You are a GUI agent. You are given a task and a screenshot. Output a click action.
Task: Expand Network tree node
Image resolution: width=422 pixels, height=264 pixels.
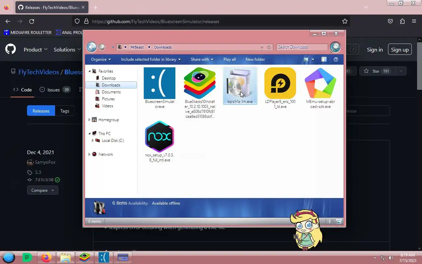(x=89, y=154)
